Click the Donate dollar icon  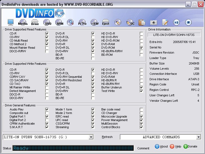coord(185,146)
